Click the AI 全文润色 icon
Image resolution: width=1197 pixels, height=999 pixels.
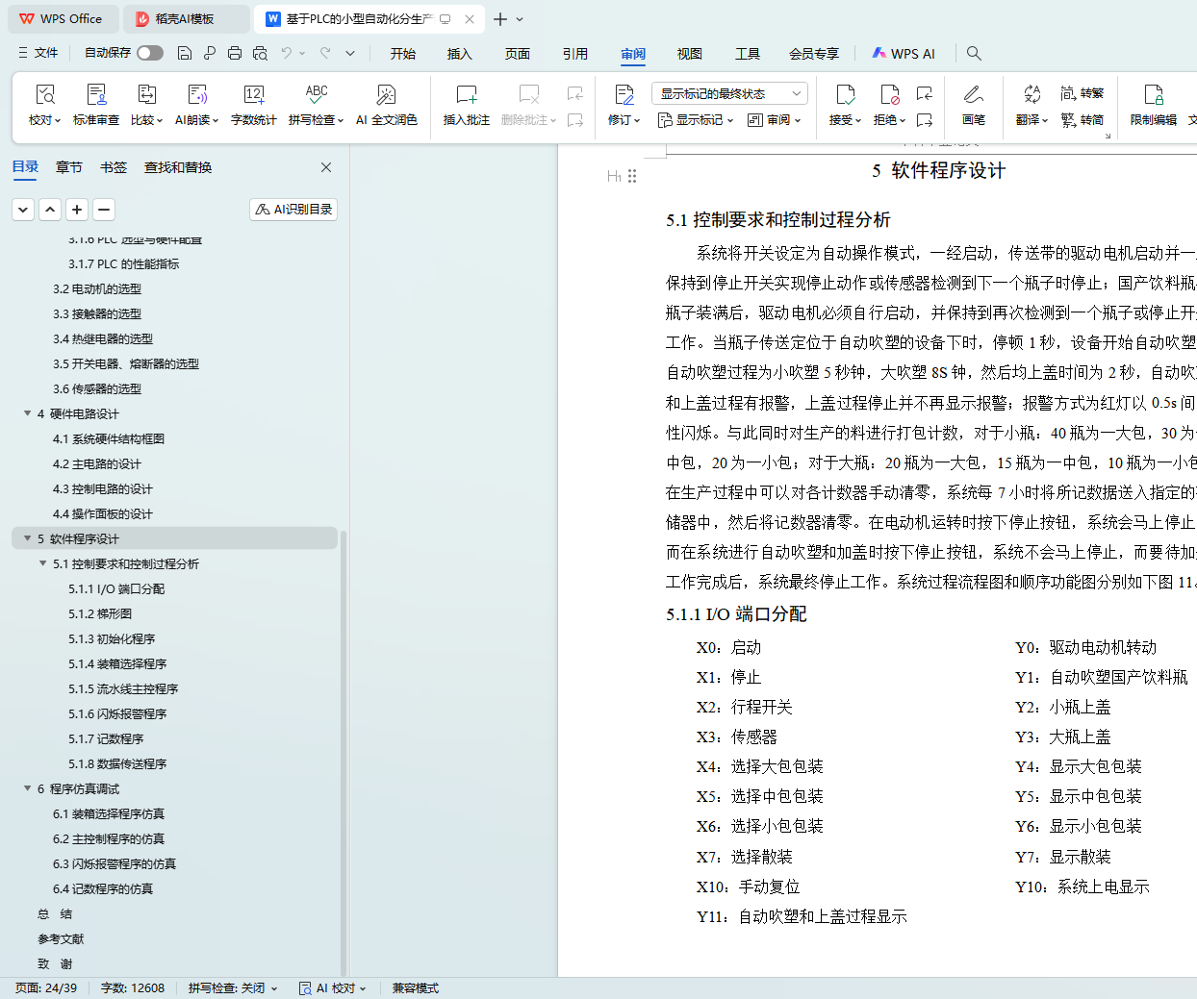click(386, 95)
